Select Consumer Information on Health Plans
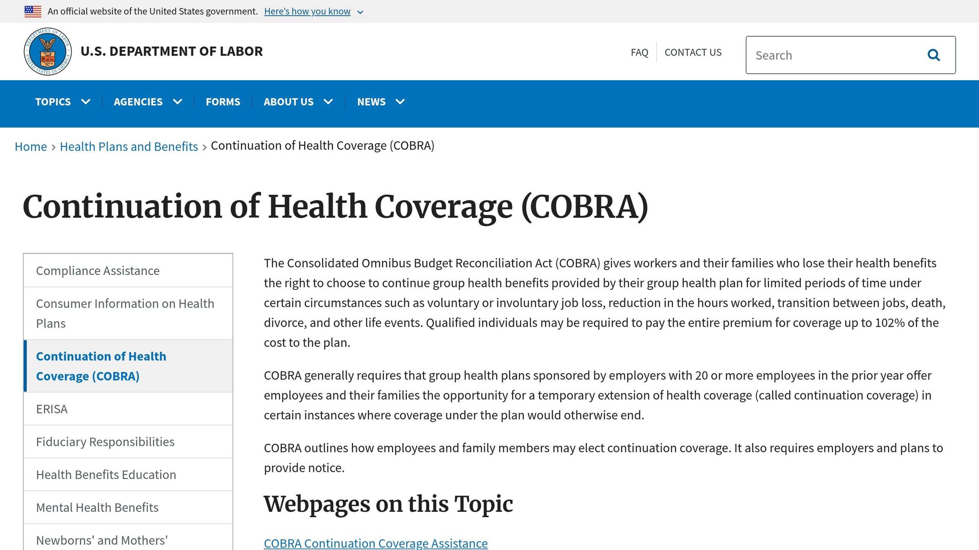The height and width of the screenshot is (550, 979). [x=128, y=313]
